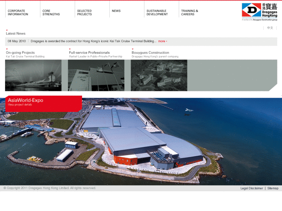
Task: Click the building with flags thumbnail
Action: coord(96,75)
